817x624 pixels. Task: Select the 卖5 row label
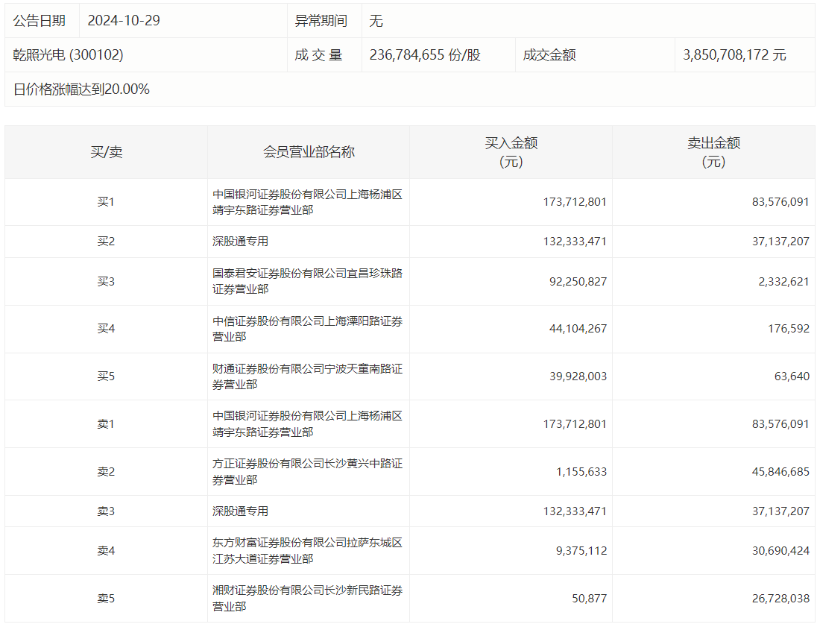pos(106,599)
